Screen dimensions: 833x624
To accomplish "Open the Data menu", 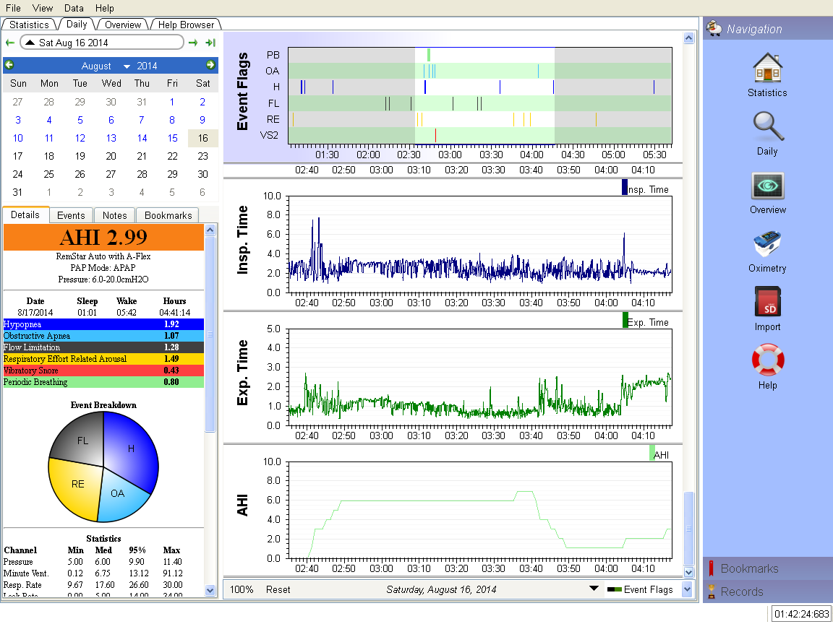I will coord(74,8).
